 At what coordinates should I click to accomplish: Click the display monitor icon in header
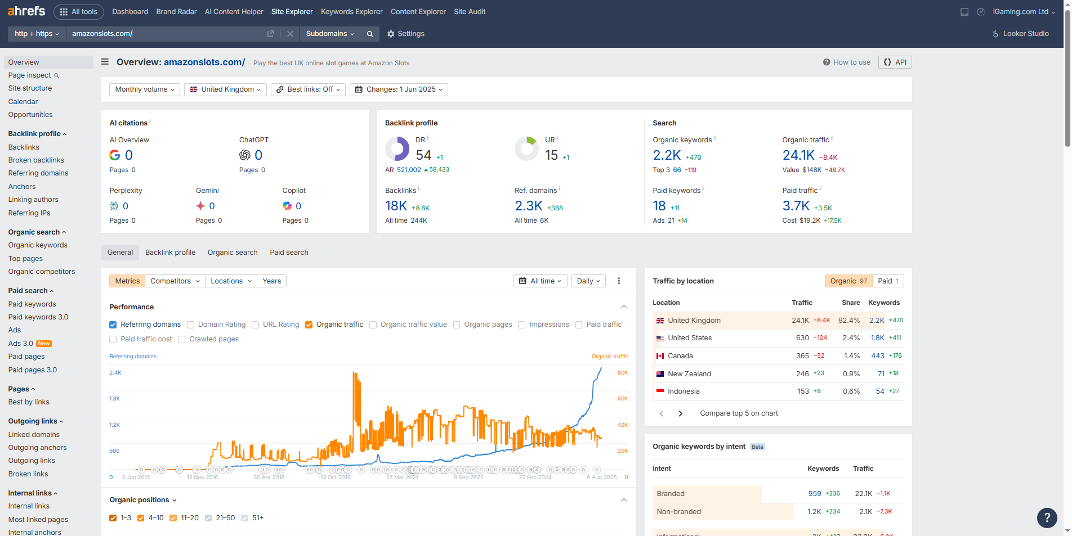coord(964,12)
